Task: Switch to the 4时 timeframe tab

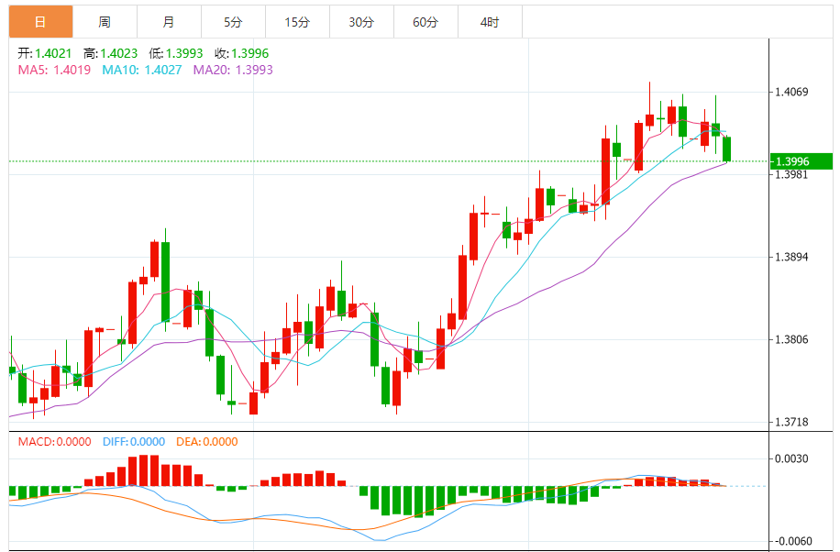Action: click(x=490, y=22)
